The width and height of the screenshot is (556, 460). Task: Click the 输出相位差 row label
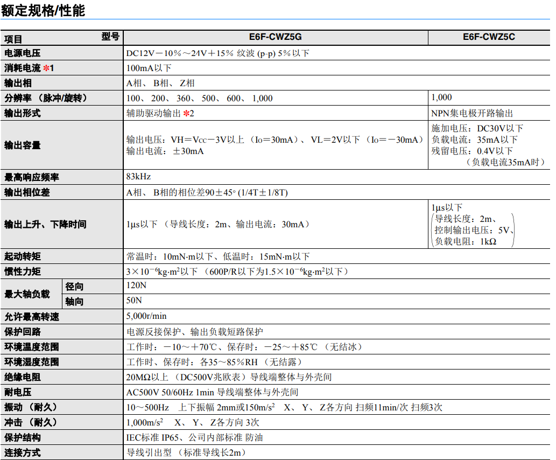pos(27,192)
